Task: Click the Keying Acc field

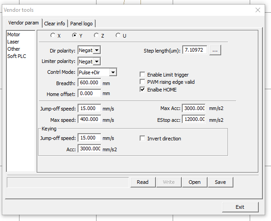Action: pyautogui.click(x=89, y=149)
